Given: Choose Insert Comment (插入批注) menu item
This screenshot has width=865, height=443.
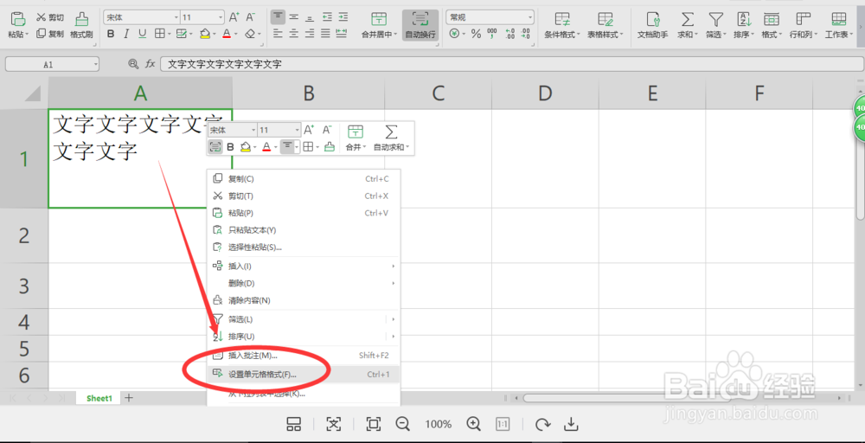Looking at the screenshot, I should coord(304,356).
